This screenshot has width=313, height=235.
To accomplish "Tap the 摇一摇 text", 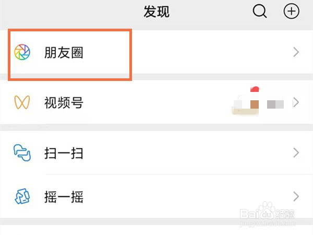I will pos(64,197).
